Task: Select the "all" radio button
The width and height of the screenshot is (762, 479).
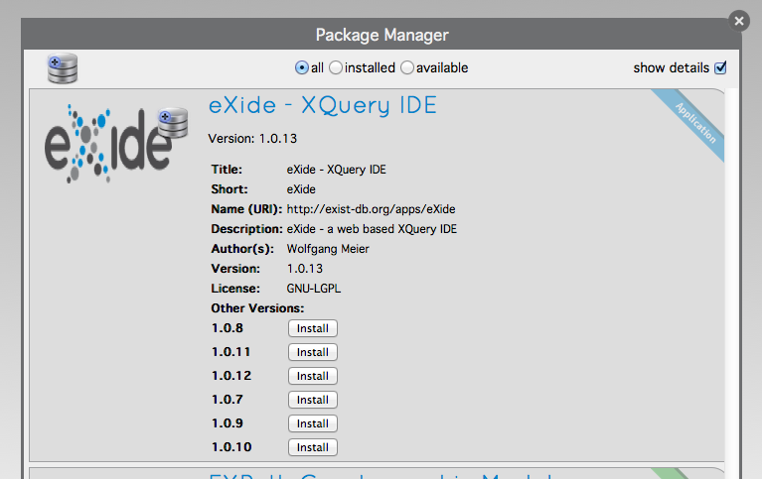Action: (x=302, y=68)
